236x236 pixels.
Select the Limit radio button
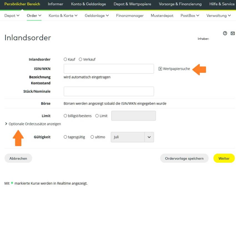tap(97, 116)
